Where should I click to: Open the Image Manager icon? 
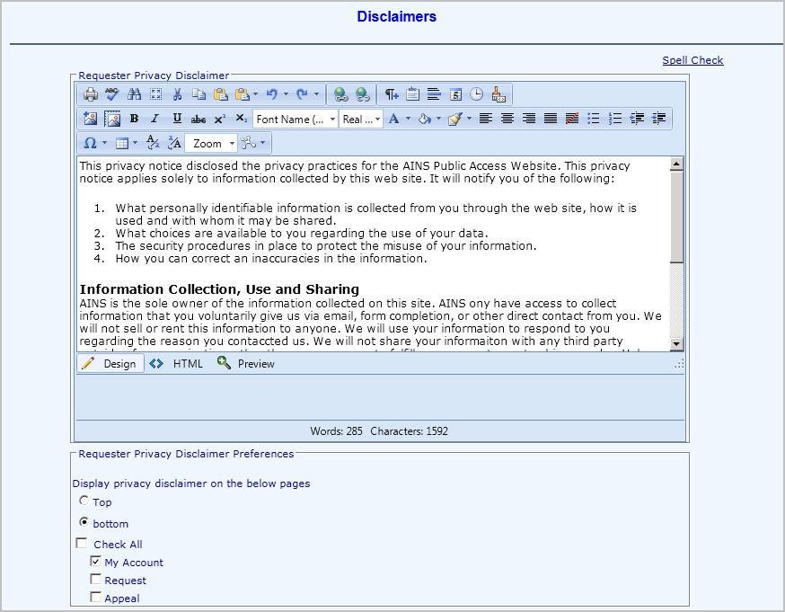(91, 119)
